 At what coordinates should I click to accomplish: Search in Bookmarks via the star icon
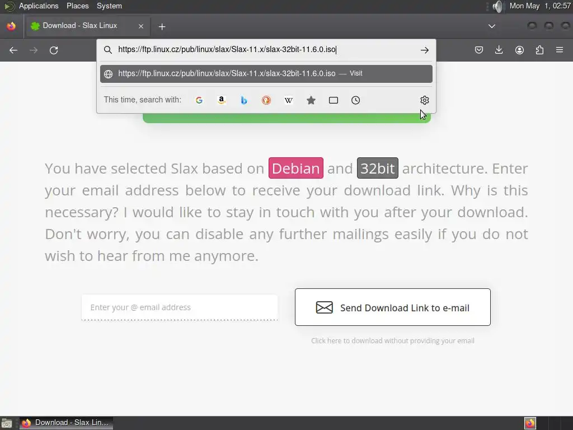click(x=311, y=100)
